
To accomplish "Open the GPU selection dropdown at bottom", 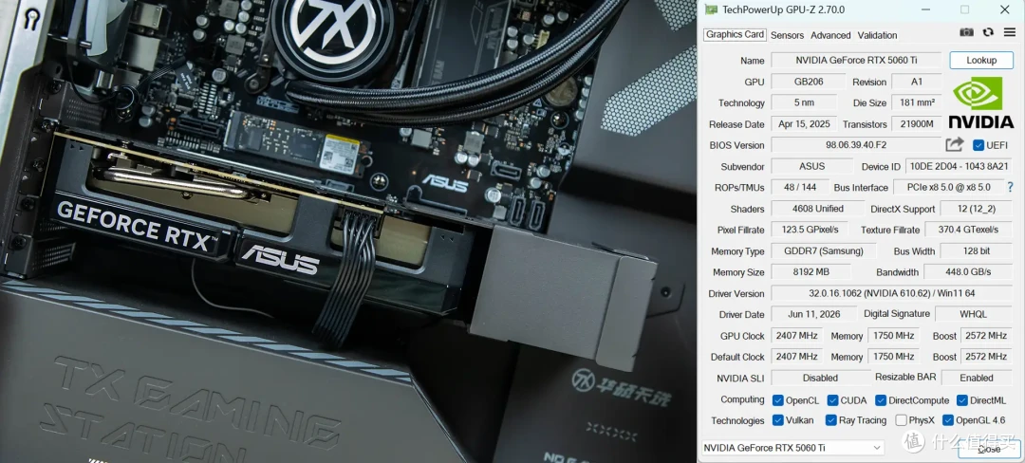I will (x=792, y=448).
